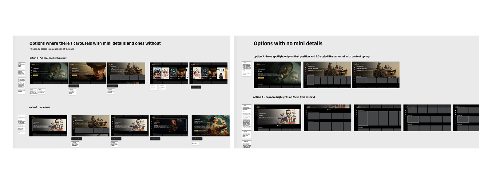
Task: Select interaction note below 'Key Pressing Select'
Action: coord(195,143)
